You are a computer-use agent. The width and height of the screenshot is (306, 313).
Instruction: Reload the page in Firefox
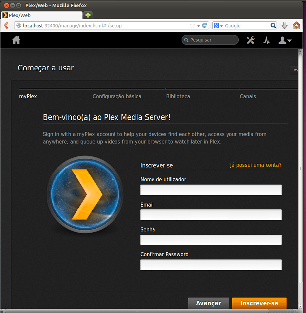pyautogui.click(x=205, y=25)
